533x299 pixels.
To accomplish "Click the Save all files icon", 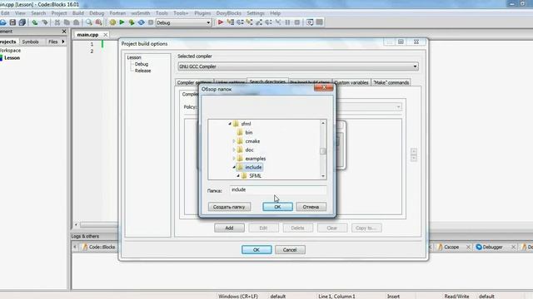I will coord(22,22).
